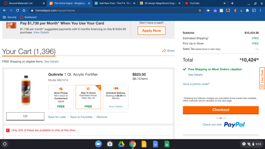Go to the browser home page icon
Screen dimensions: 265x149
24,11
